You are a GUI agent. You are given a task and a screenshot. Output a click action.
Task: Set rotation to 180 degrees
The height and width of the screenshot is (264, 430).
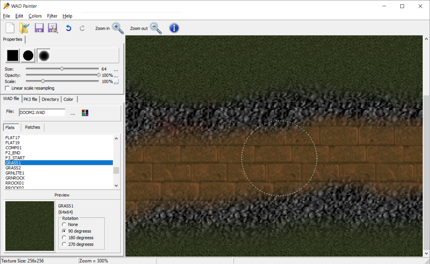(x=64, y=237)
